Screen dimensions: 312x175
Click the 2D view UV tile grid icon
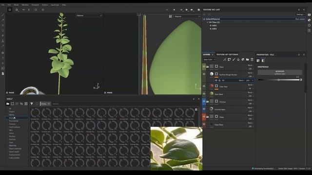170,17
